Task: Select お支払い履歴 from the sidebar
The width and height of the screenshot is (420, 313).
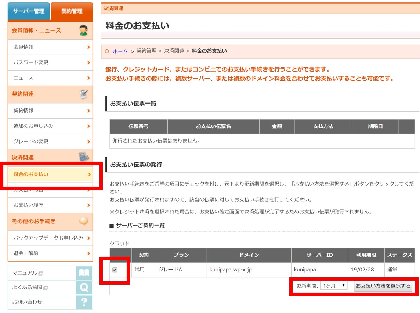Action: tap(50, 205)
